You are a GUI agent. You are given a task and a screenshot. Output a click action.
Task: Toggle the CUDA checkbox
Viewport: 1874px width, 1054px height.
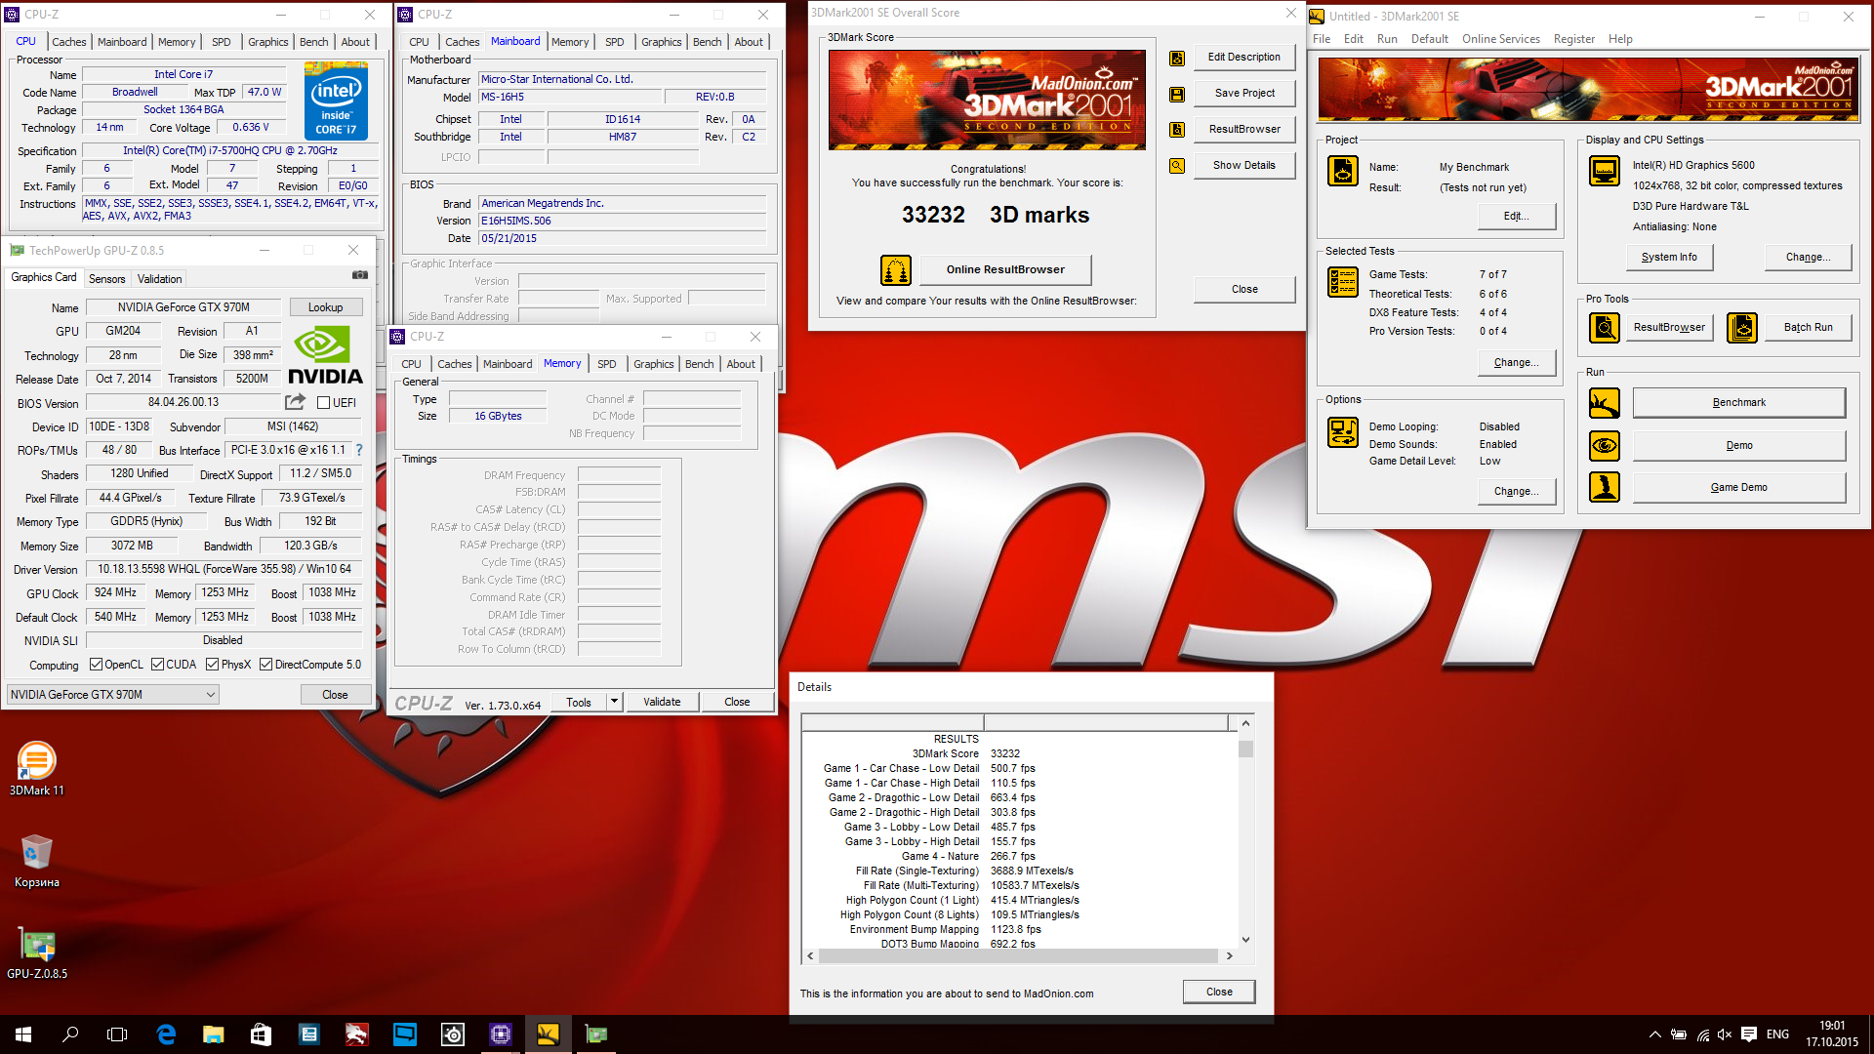tap(157, 665)
